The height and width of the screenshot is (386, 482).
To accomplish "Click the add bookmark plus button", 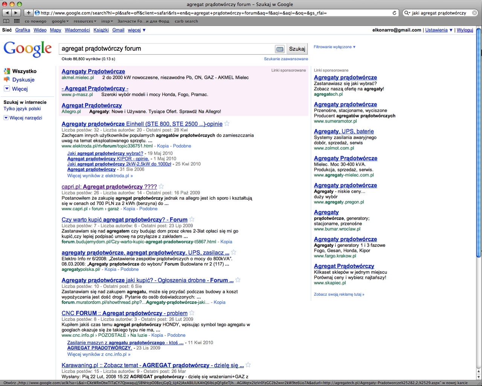I will [x=29, y=13].
